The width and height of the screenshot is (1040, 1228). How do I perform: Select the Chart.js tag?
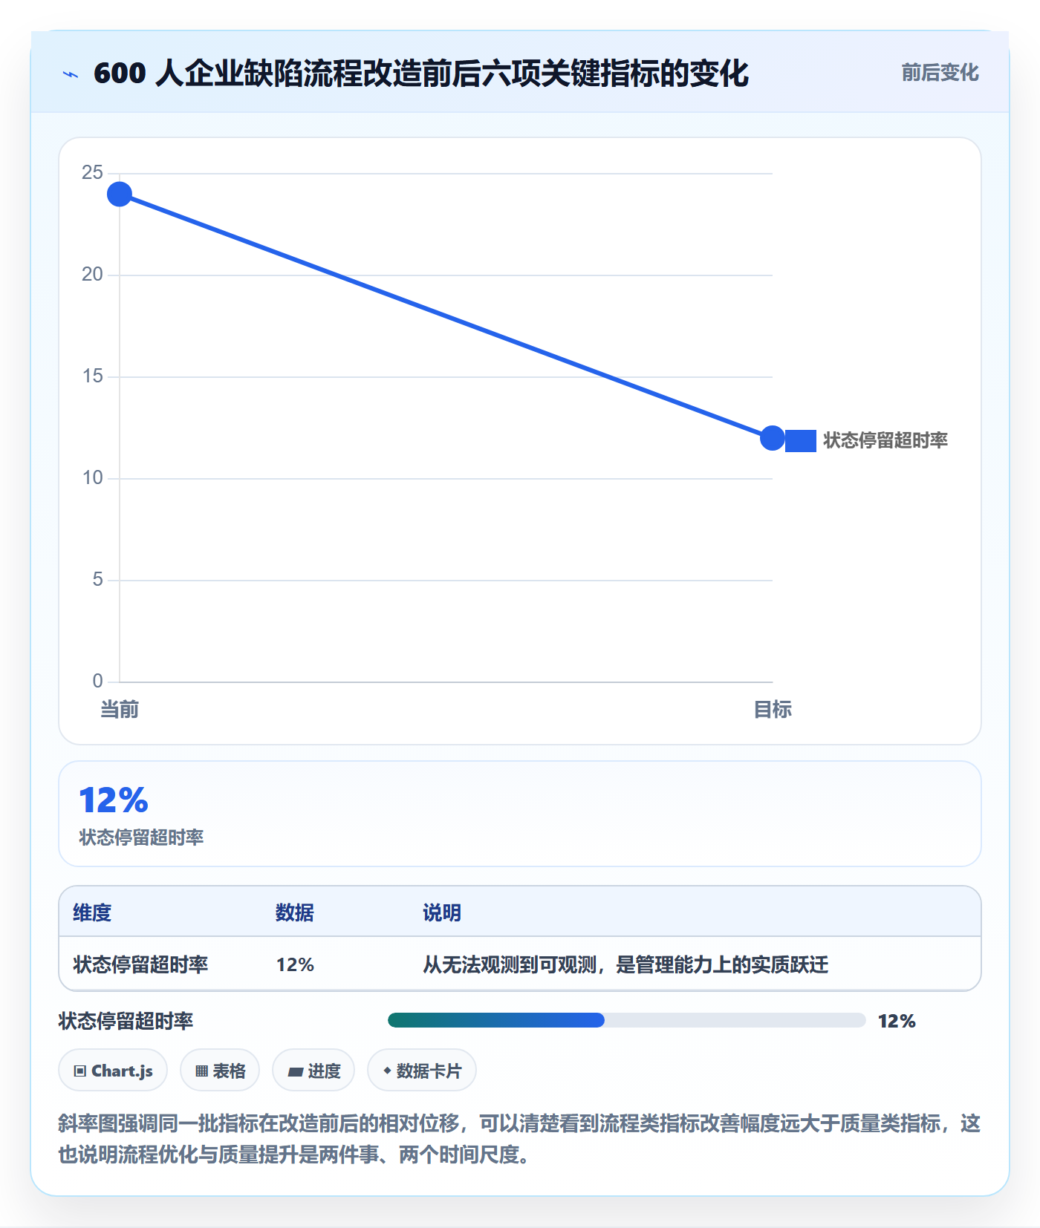(x=113, y=1071)
